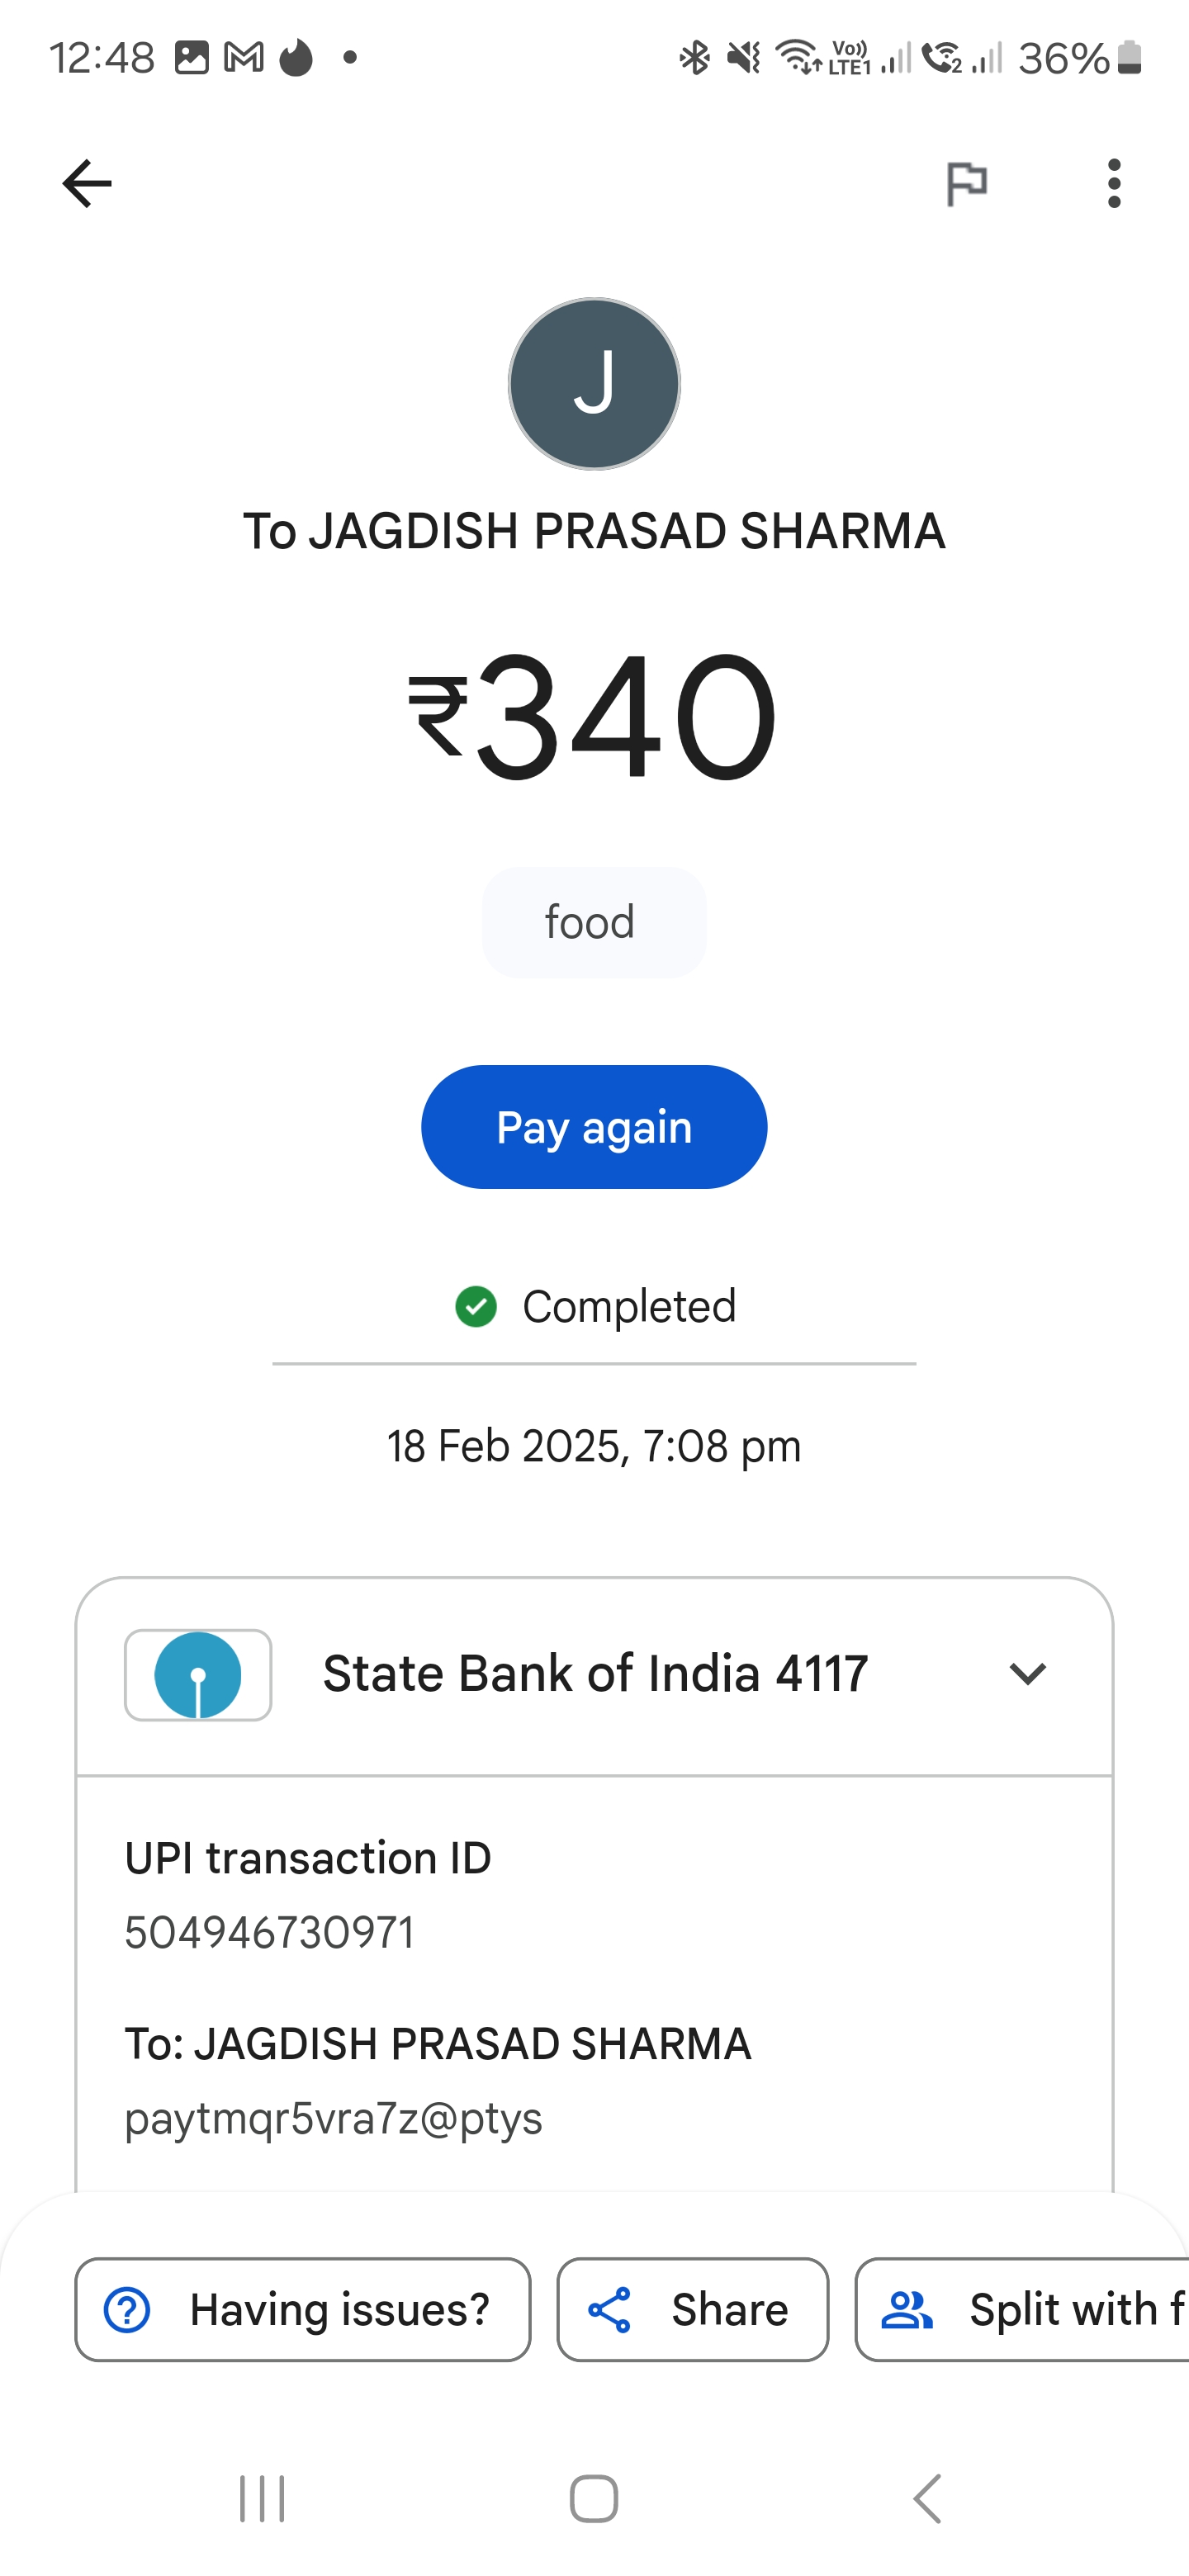Image resolution: width=1189 pixels, height=2576 pixels.
Task: Open the Having issues? option
Action: click(303, 2309)
